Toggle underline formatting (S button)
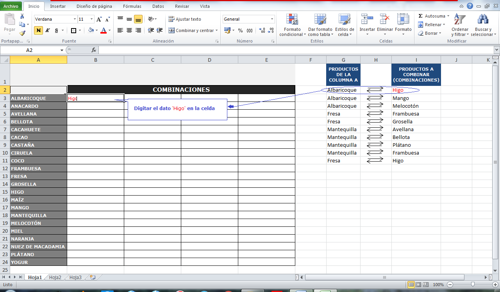Viewport: 500px width, 292px height. [57, 30]
